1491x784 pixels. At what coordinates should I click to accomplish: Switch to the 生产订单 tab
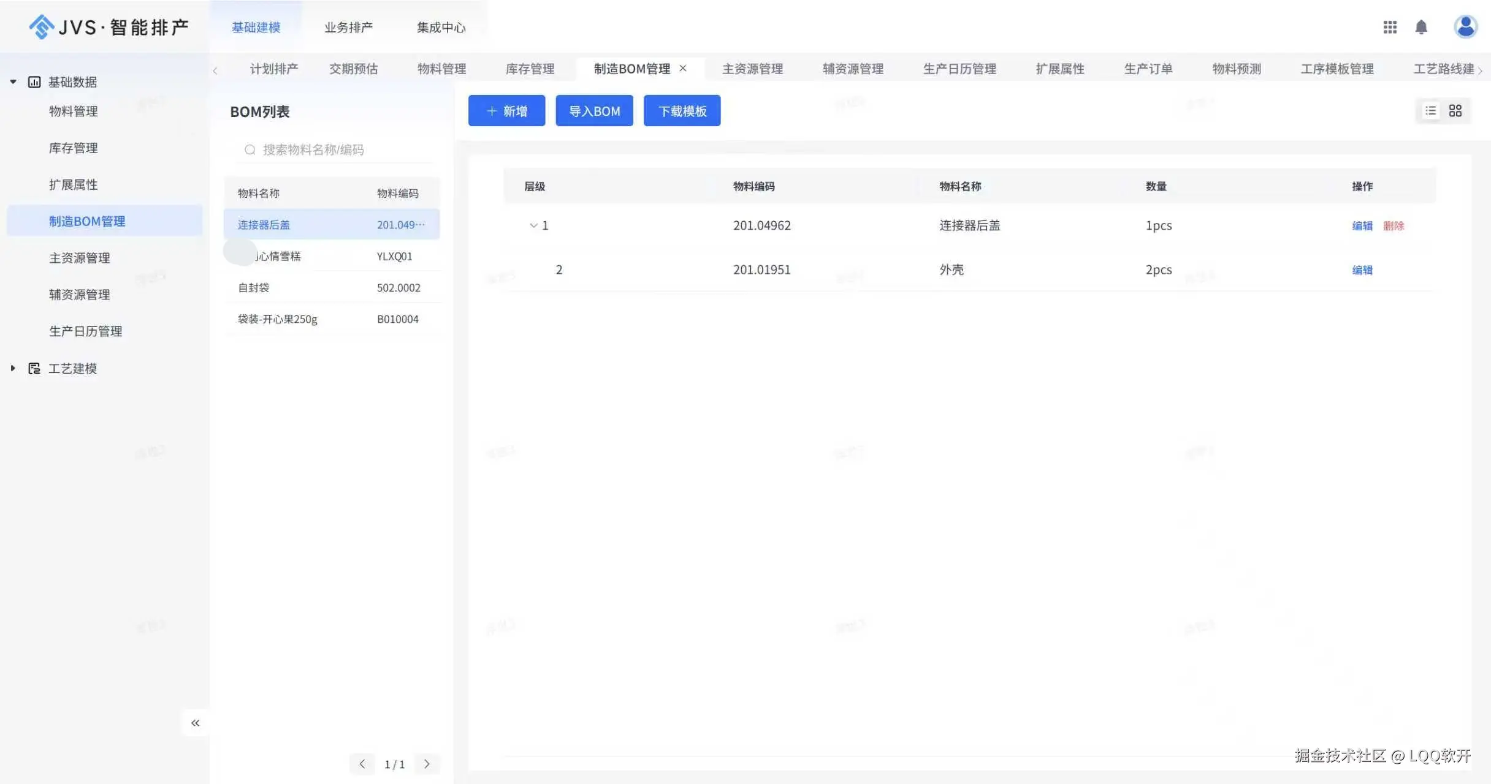tap(1148, 69)
